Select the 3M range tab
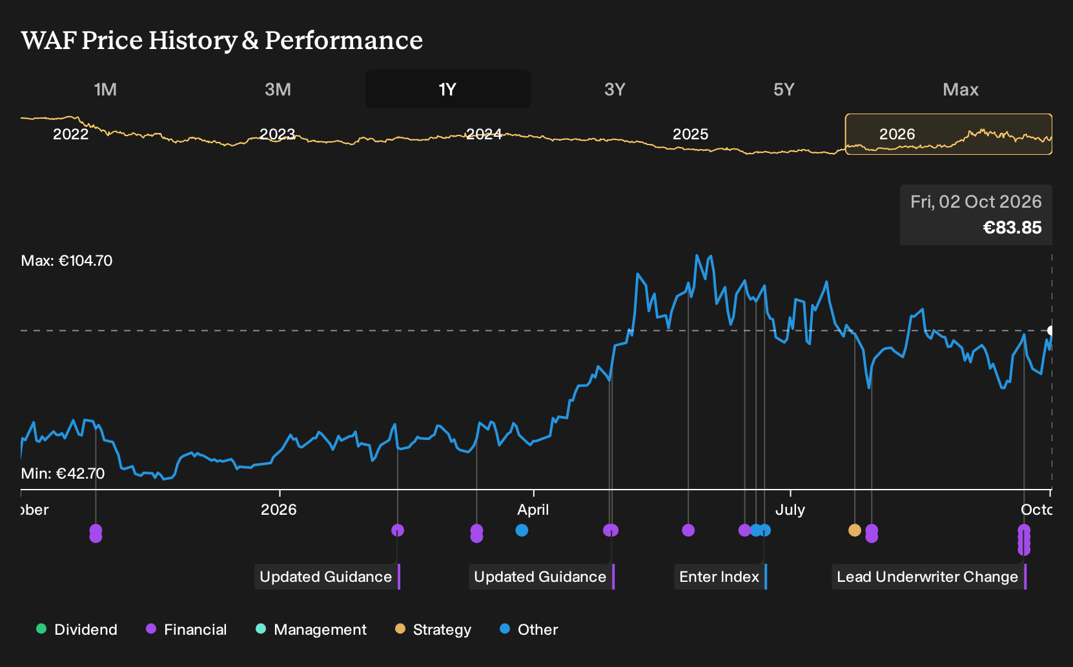Viewport: 1073px width, 667px height. click(x=278, y=89)
